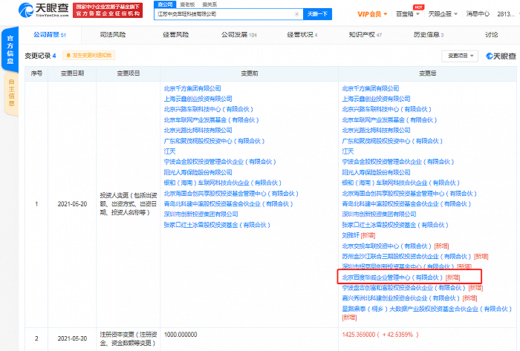Click the 变更记录 4 section heading
The image size is (520, 351).
pyautogui.click(x=40, y=56)
